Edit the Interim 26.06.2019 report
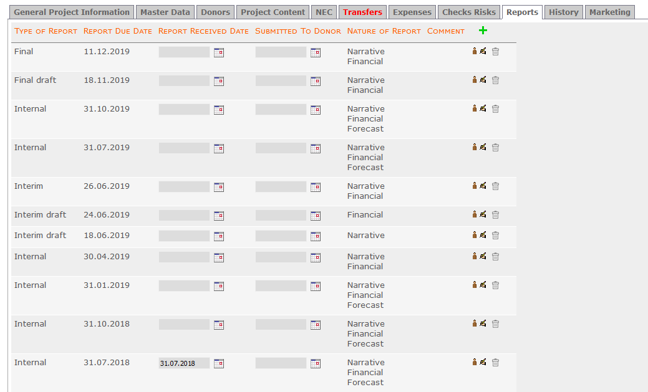648x392 pixels. coord(483,186)
